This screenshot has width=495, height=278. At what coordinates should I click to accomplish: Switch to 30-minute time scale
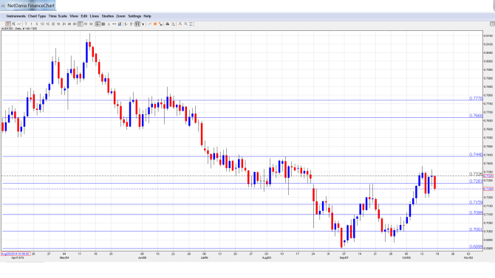pyautogui.click(x=53, y=24)
